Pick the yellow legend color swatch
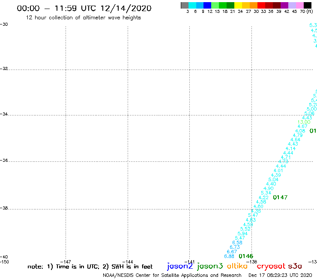 (x=238, y=5)
